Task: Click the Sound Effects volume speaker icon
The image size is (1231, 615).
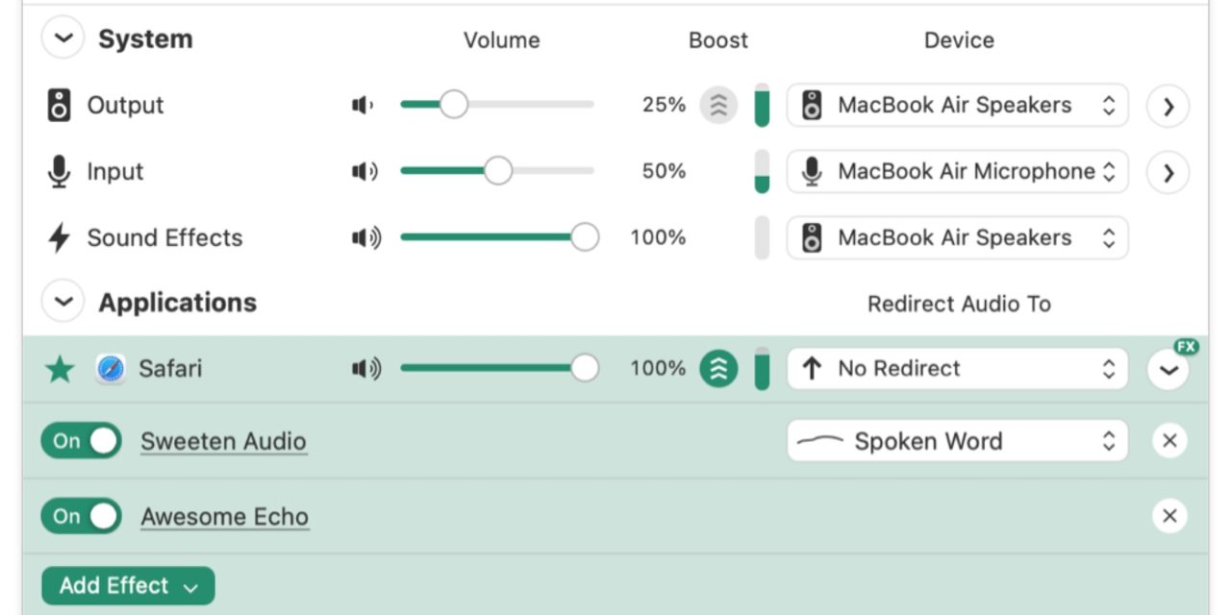Action: (366, 237)
